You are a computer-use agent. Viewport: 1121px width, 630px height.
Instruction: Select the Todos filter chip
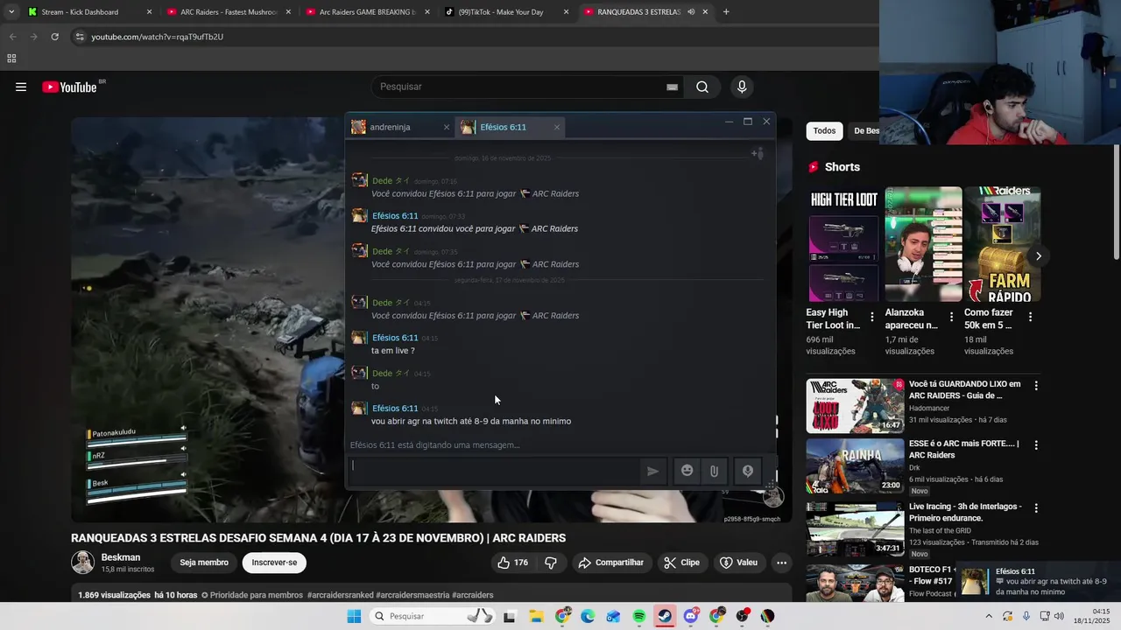point(824,131)
